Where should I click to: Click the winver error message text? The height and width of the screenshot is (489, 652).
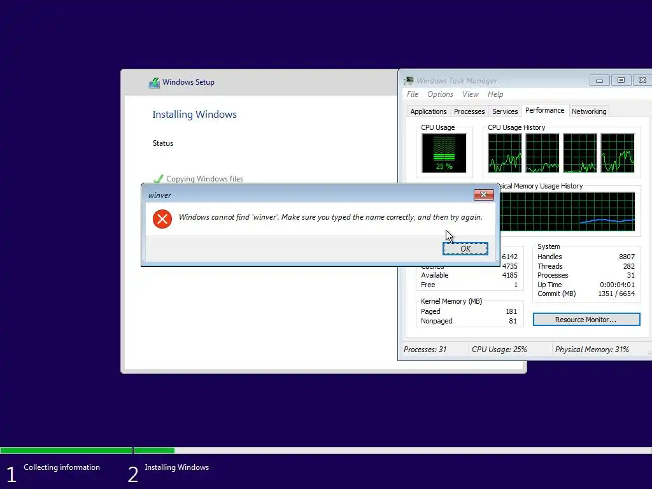click(330, 217)
